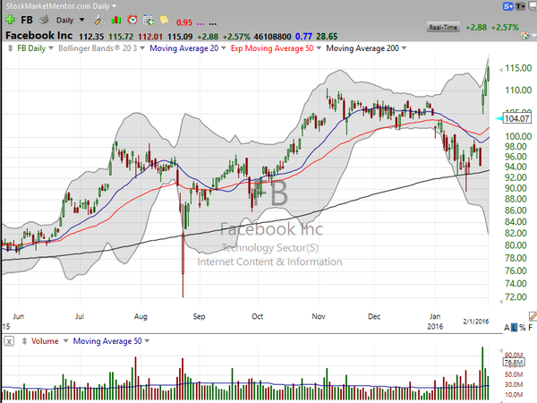This screenshot has width=537, height=403.
Task: Click the Sep label on time axis
Action: pyautogui.click(x=199, y=316)
